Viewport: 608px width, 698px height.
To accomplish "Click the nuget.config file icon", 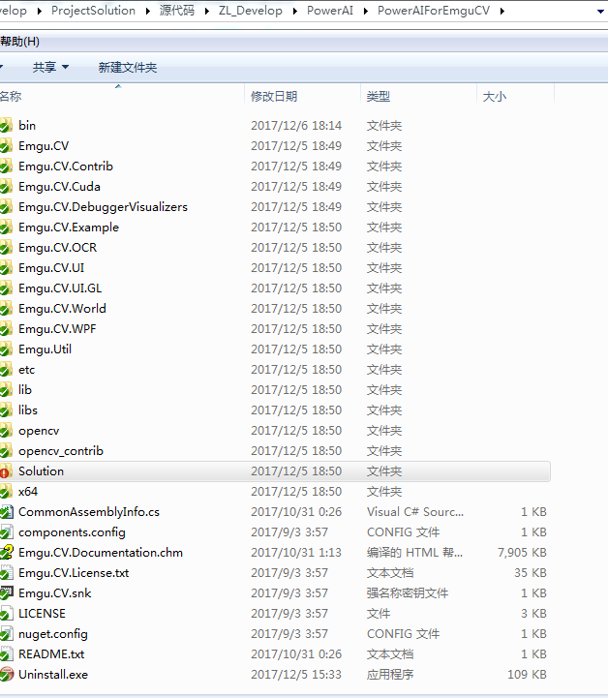I will (6, 634).
